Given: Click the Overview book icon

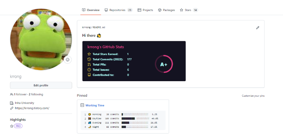Looking at the screenshot, I should (83, 10).
